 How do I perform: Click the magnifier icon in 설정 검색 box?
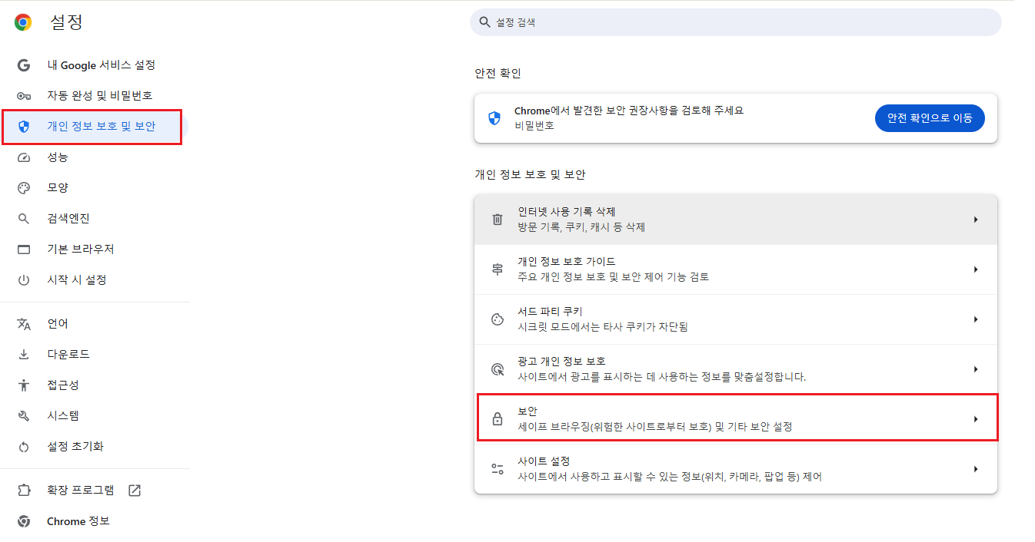point(484,22)
